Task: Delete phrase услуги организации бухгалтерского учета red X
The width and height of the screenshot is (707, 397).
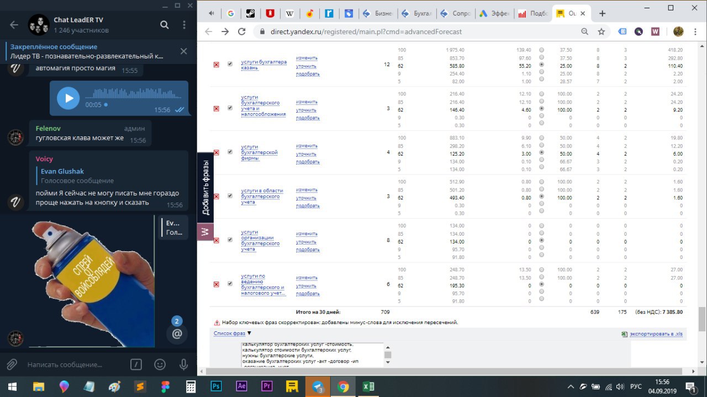Action: pos(217,240)
